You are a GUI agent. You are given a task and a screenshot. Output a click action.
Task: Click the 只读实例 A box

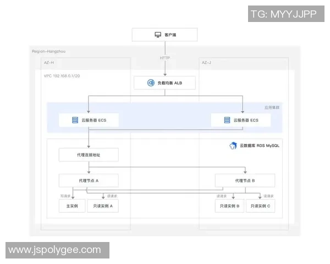(x=103, y=206)
